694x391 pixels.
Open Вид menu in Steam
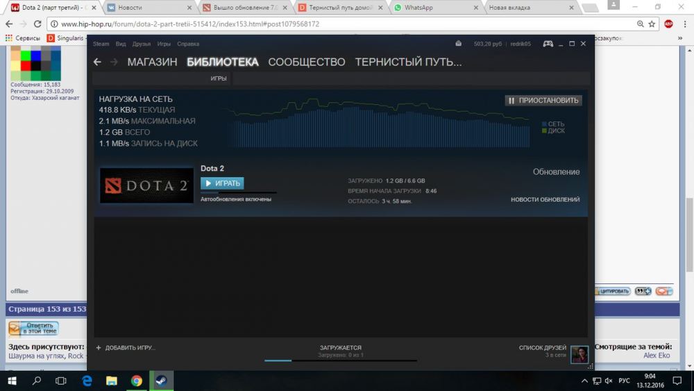tap(121, 44)
